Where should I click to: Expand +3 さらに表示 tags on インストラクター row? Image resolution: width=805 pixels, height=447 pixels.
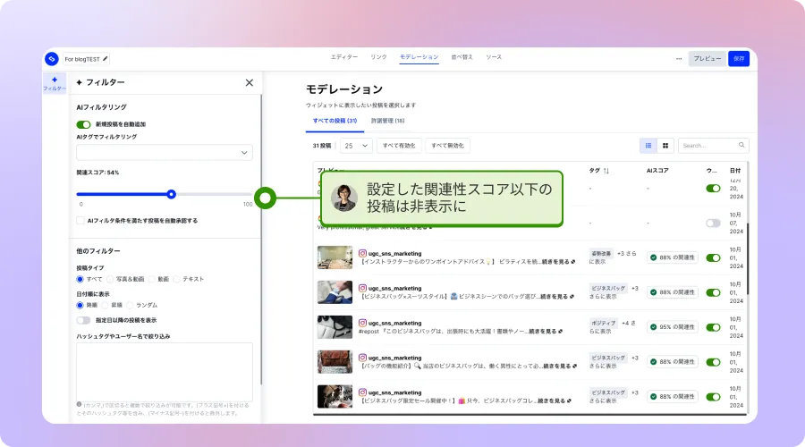[x=613, y=257]
